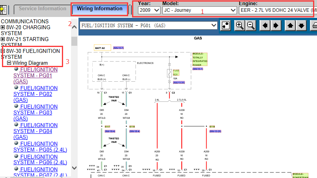Click the MODULE-TOTALLY INTEGRATED POWER label
This screenshot has height=178, width=317.
pyautogui.click(x=200, y=59)
